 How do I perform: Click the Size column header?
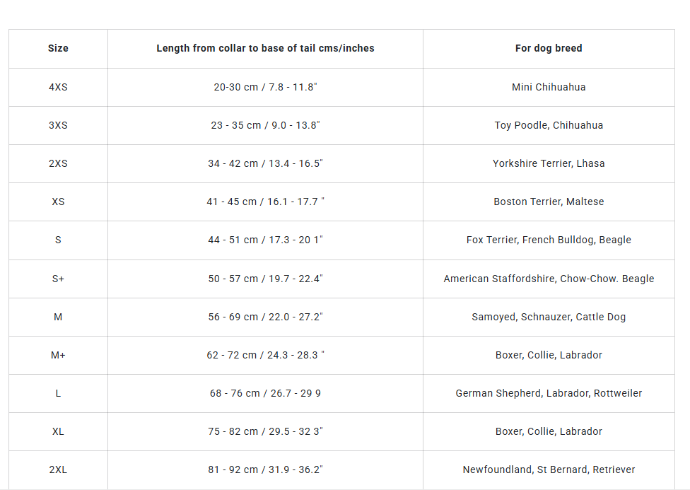click(x=58, y=48)
